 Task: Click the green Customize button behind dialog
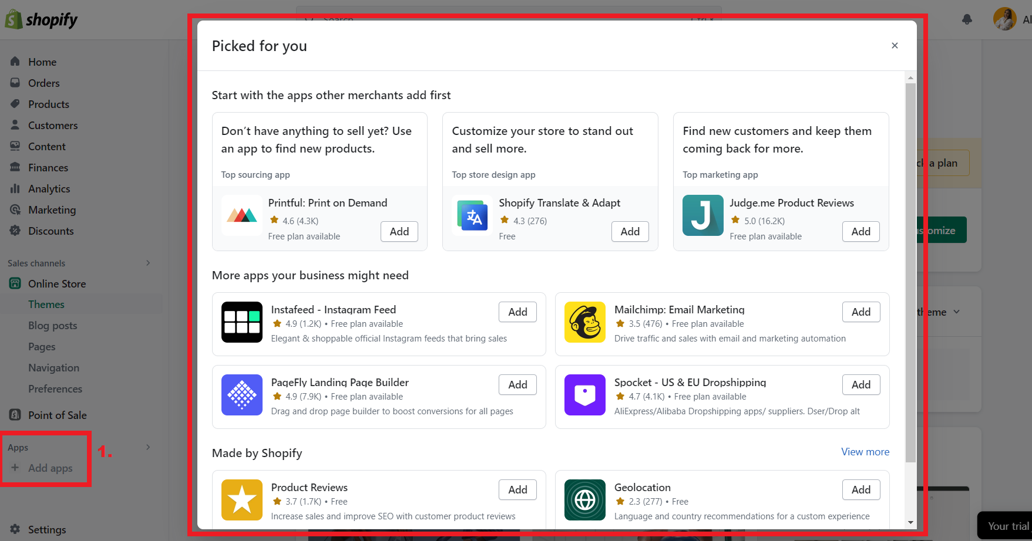pos(942,230)
